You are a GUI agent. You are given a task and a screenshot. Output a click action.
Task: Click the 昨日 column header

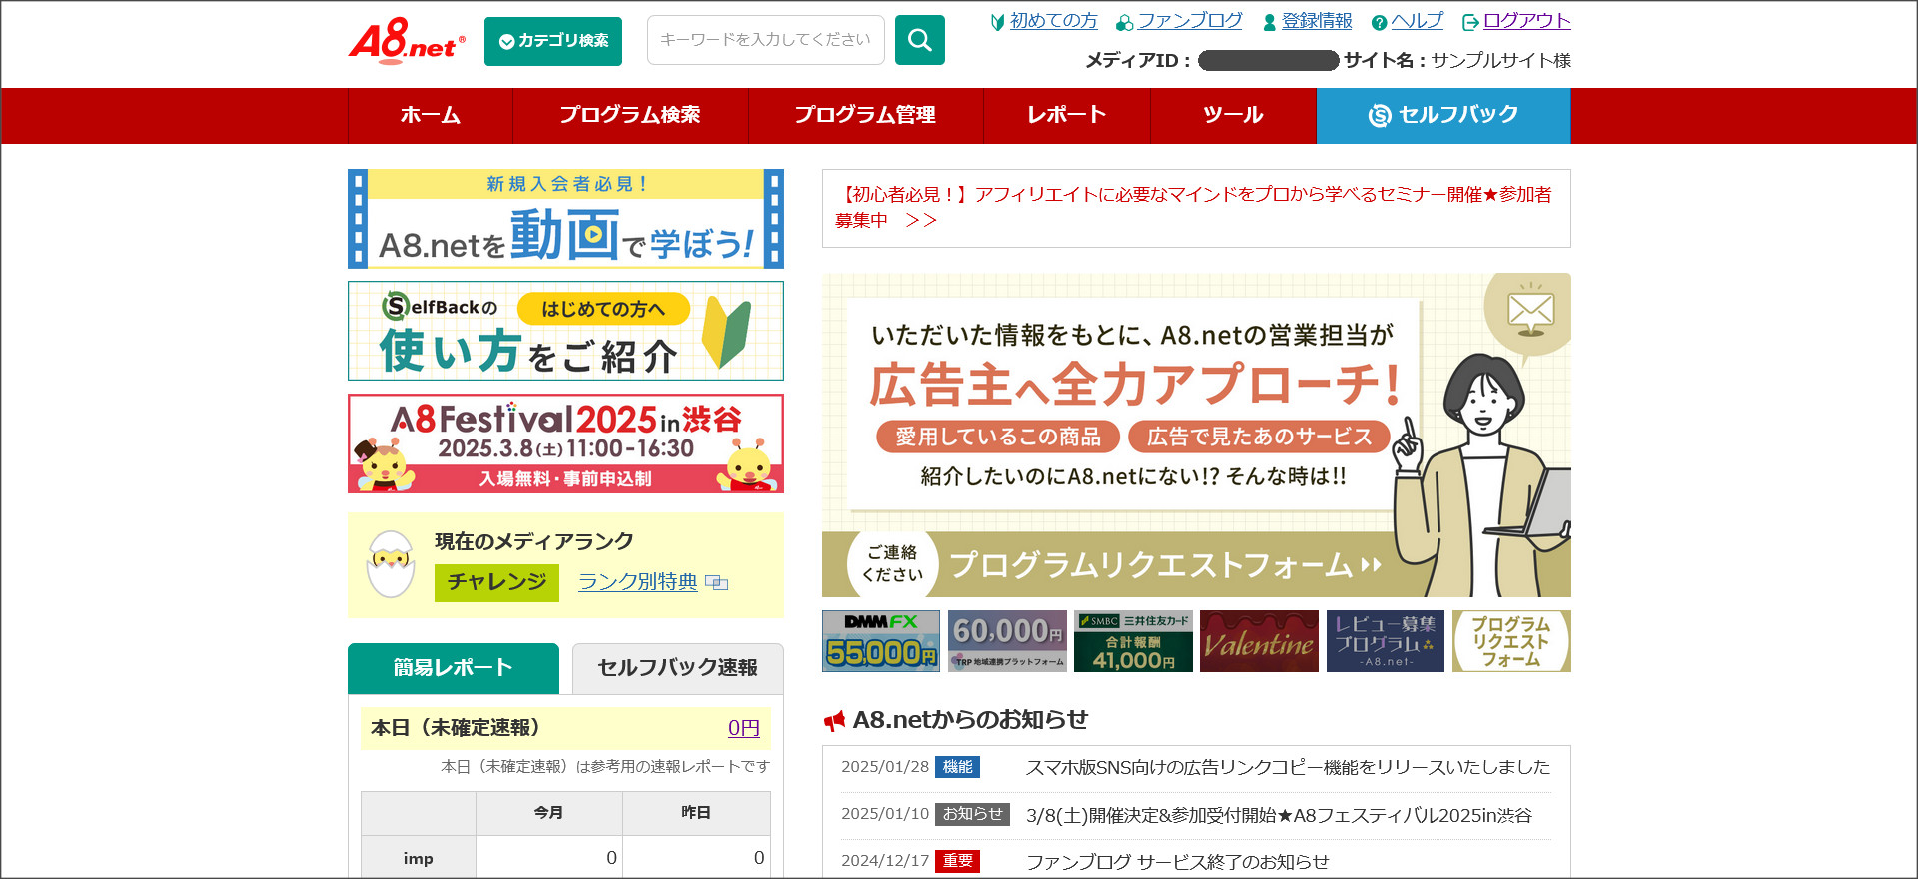tap(696, 813)
